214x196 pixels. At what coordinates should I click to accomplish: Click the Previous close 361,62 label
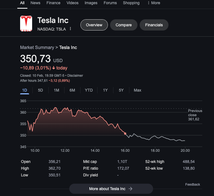pyautogui.click(x=195, y=115)
